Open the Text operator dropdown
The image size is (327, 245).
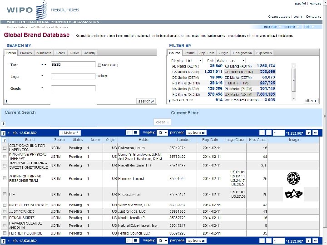(x=44, y=65)
